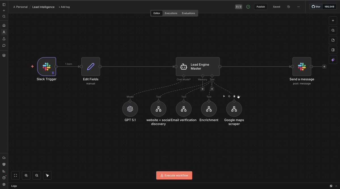Switch to the Evaluations tab
The height and width of the screenshot is (189, 340).
click(x=188, y=13)
